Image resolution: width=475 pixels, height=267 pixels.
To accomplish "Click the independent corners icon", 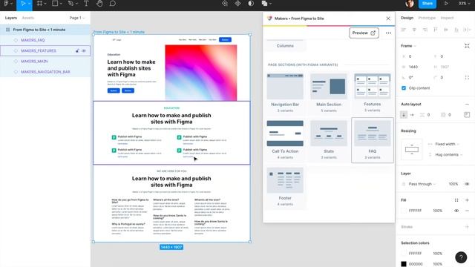I will (467, 77).
